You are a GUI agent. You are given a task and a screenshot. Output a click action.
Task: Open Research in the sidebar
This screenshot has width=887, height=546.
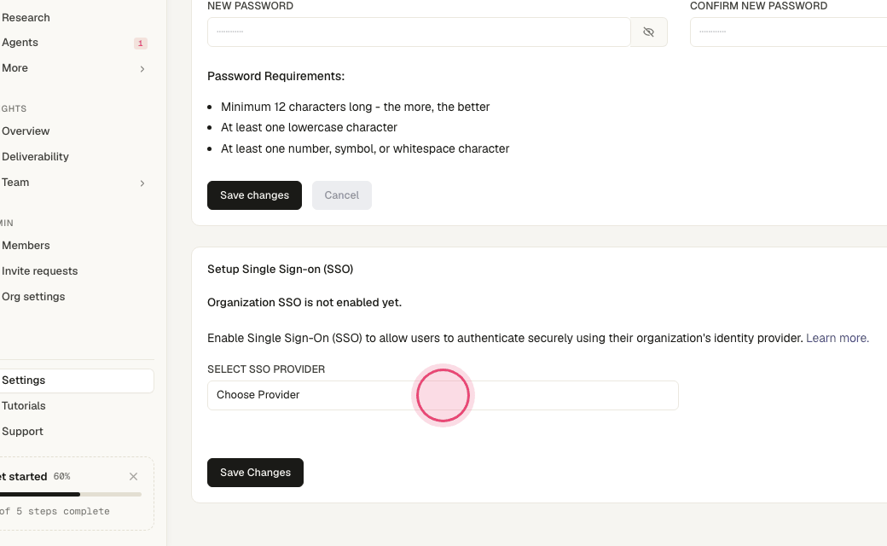coord(26,18)
